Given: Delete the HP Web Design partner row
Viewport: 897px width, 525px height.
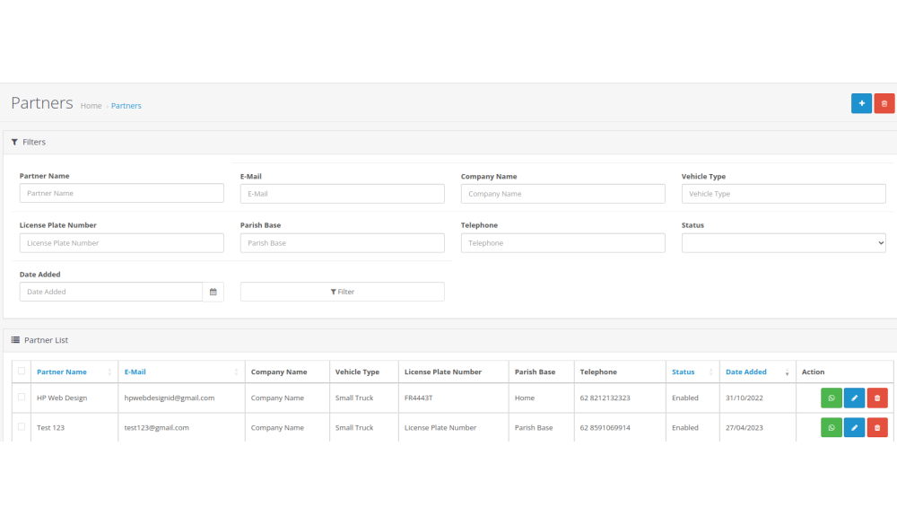Looking at the screenshot, I should tap(877, 398).
